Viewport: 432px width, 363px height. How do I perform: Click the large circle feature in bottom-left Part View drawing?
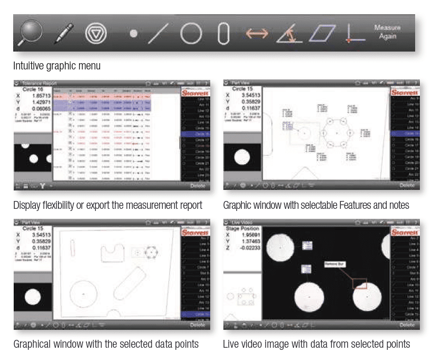[83, 294]
